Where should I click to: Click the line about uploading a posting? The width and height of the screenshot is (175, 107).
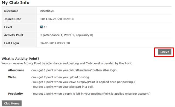coord(60,77)
